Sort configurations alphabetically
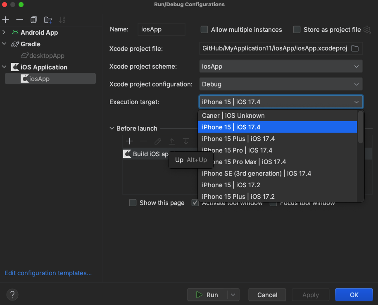 (62, 20)
